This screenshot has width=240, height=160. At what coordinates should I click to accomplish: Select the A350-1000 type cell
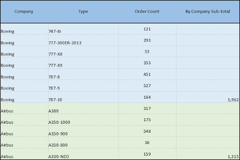point(59,122)
